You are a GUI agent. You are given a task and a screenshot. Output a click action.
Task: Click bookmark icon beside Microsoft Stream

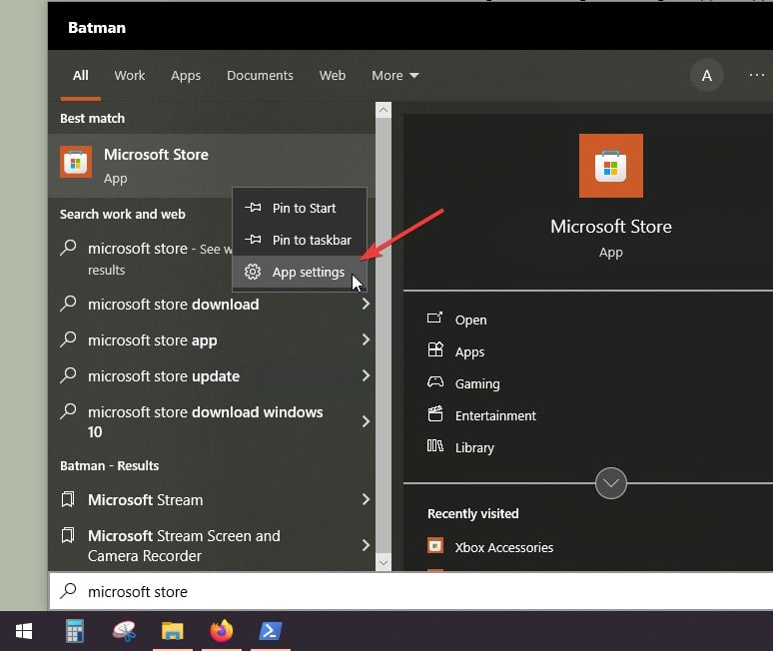[x=68, y=499]
